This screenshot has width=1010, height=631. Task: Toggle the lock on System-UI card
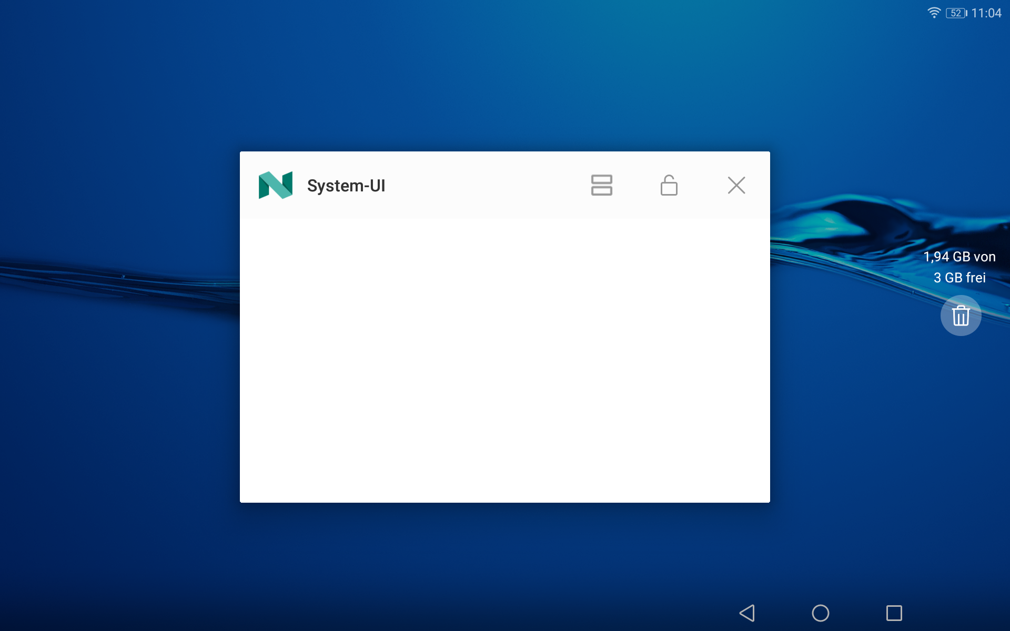[669, 185]
